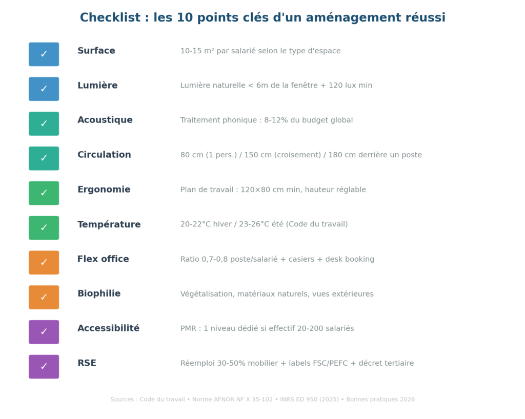
Task: Toggle the checkbox next to Lumière
Action: pos(44,89)
